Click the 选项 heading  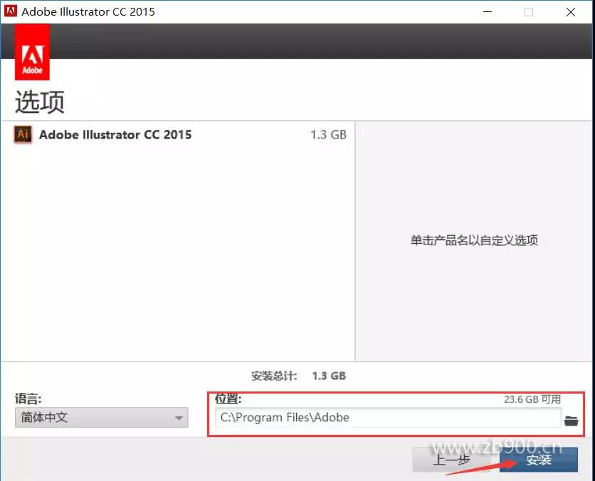tap(40, 102)
